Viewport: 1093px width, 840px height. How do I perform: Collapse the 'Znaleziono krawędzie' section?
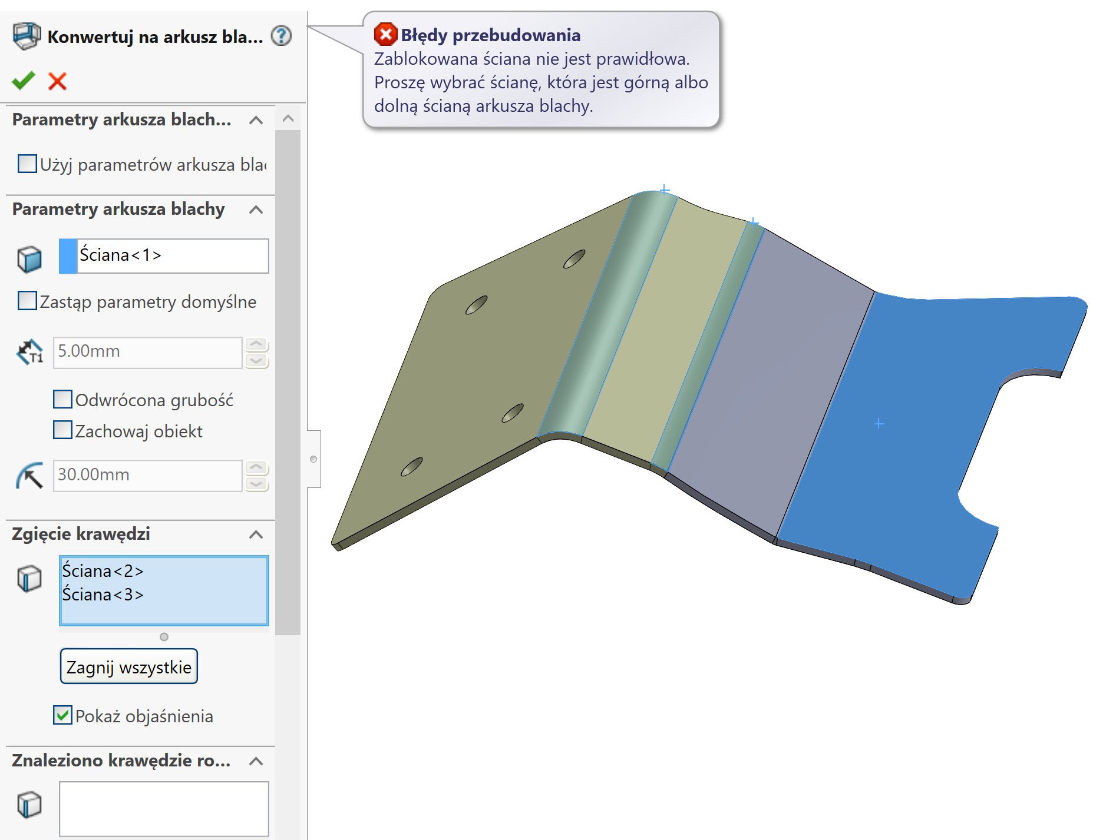tap(256, 761)
